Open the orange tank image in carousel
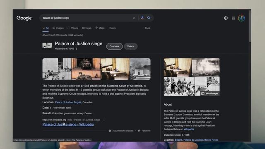This screenshot has height=149, width=265. click(x=86, y=69)
